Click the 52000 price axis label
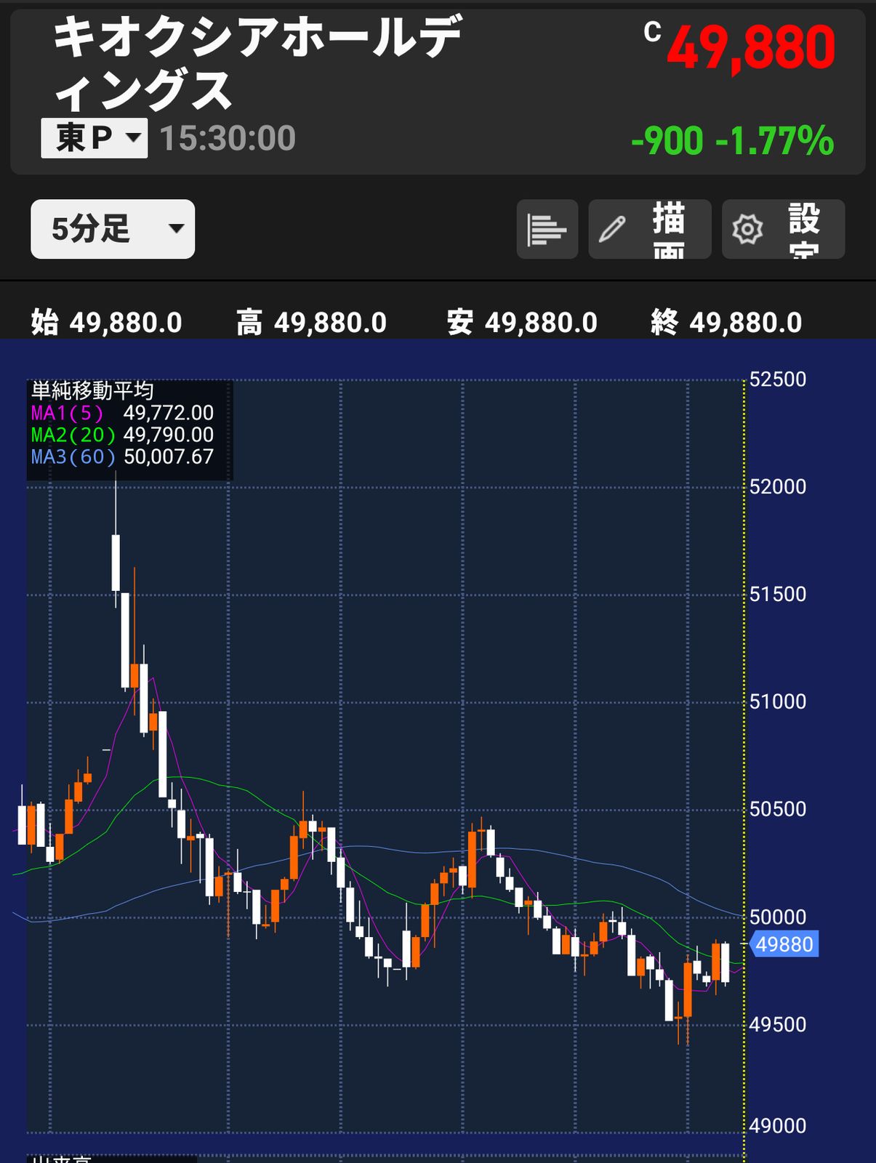876x1163 pixels. (x=778, y=487)
